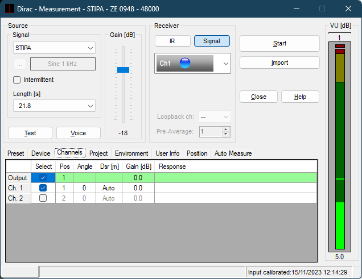Screen dimensions: 362x279
Task: Go to the Auto Measure tab
Action: [x=233, y=153]
